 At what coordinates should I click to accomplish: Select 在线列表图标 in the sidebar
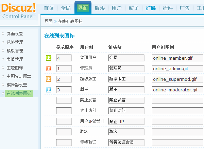19,93
